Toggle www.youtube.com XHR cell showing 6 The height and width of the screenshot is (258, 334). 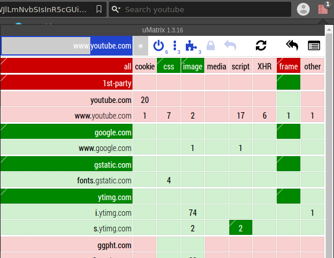265,115
